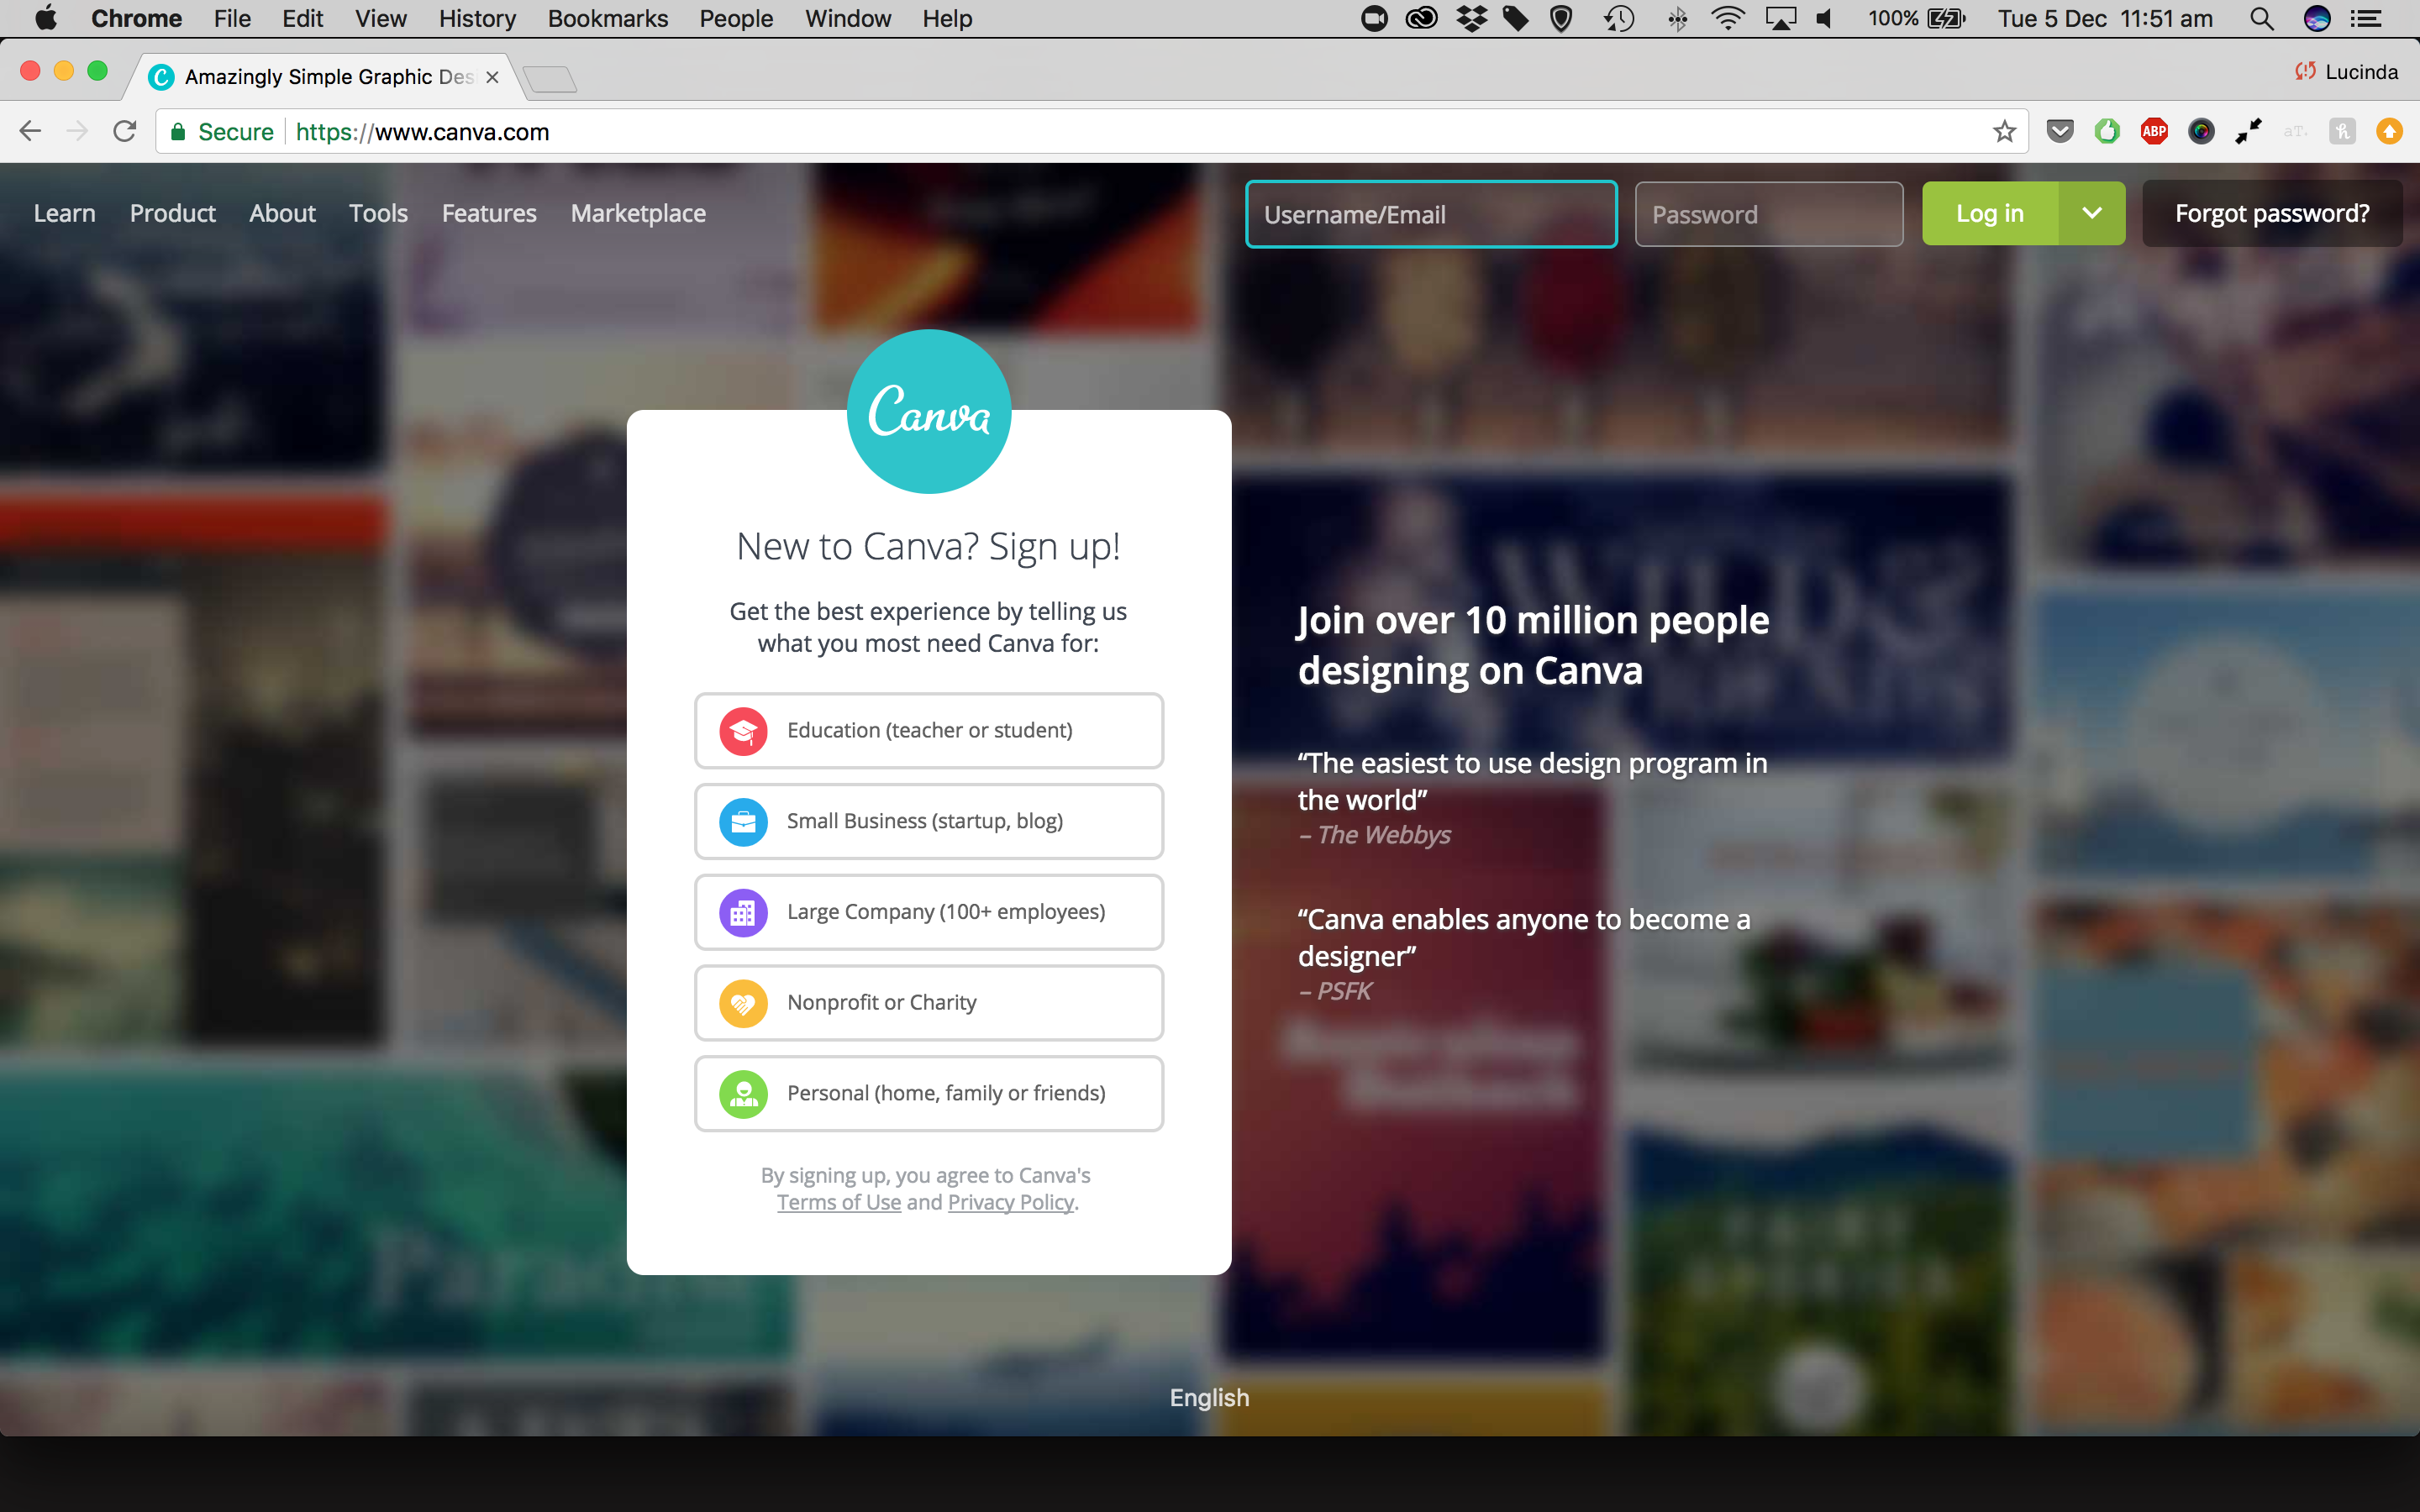Open the English language selector
2420x1512 pixels.
[x=1209, y=1398]
